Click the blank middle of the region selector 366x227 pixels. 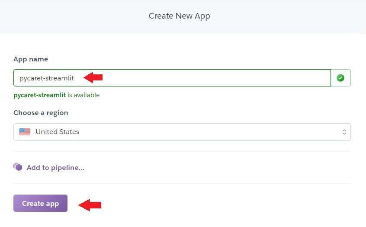(208, 132)
